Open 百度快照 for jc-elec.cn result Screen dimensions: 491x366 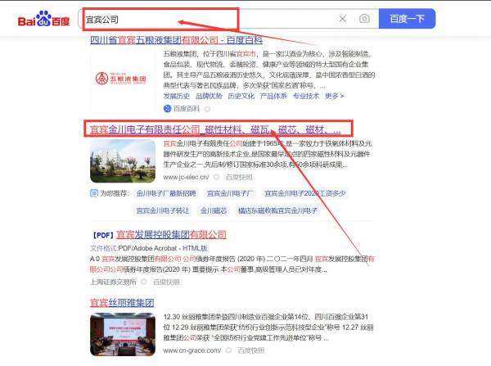point(238,177)
